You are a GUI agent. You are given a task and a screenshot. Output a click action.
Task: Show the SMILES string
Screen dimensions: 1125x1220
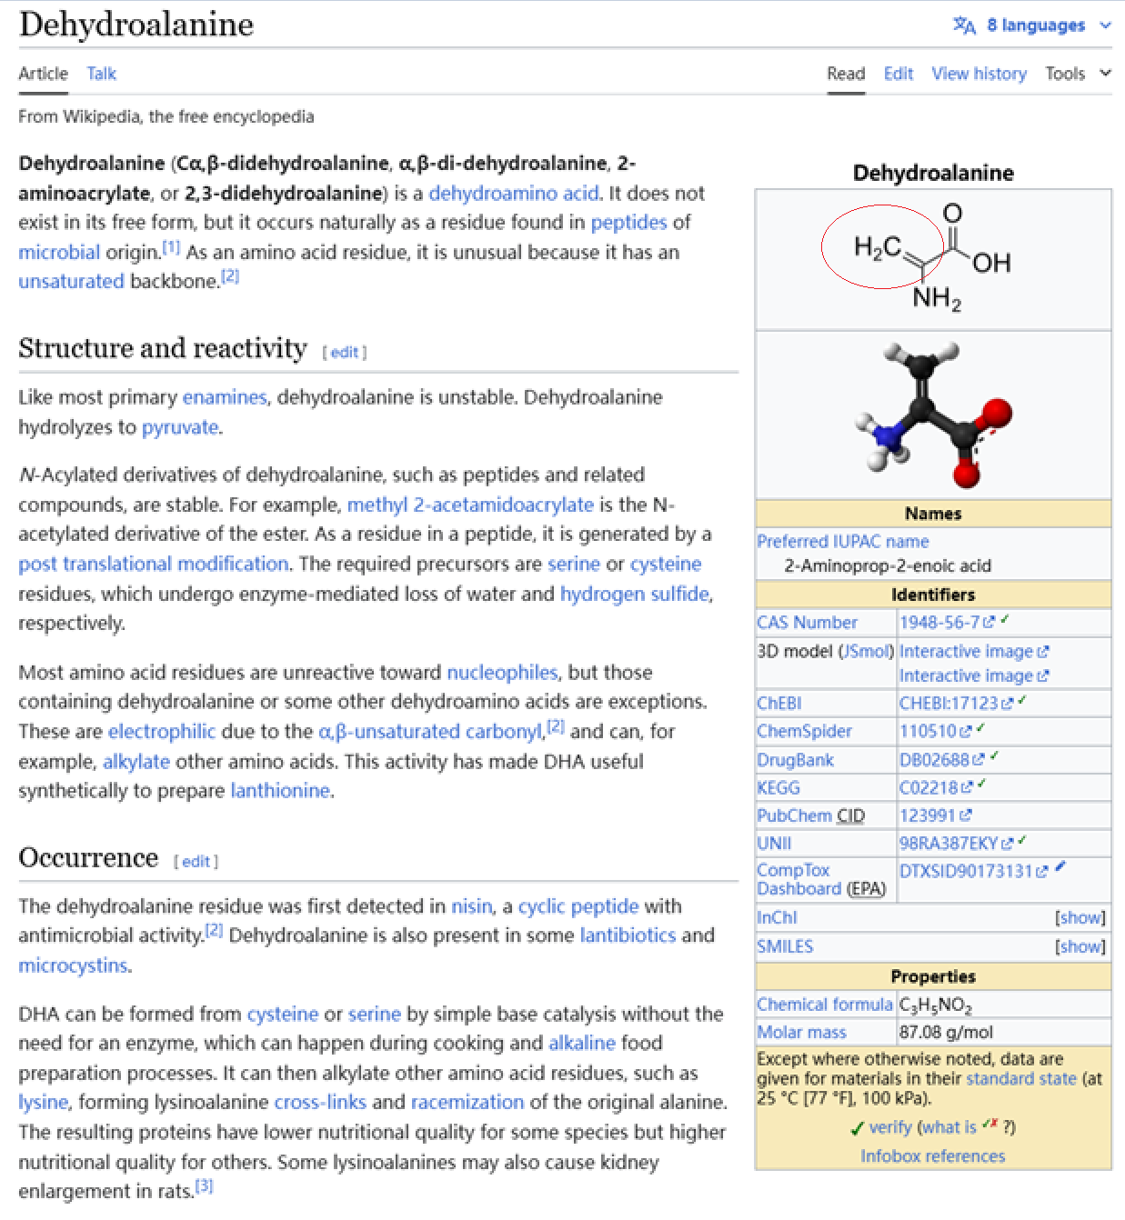click(x=1080, y=947)
